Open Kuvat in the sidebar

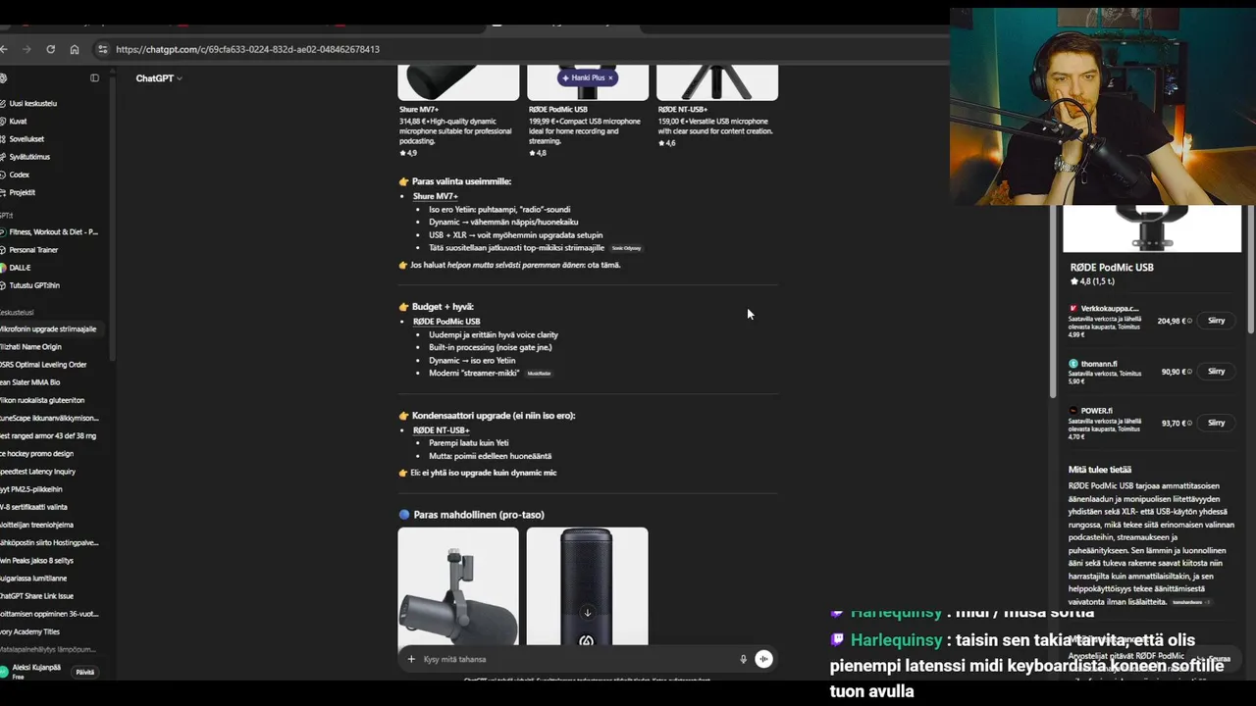[x=18, y=122]
